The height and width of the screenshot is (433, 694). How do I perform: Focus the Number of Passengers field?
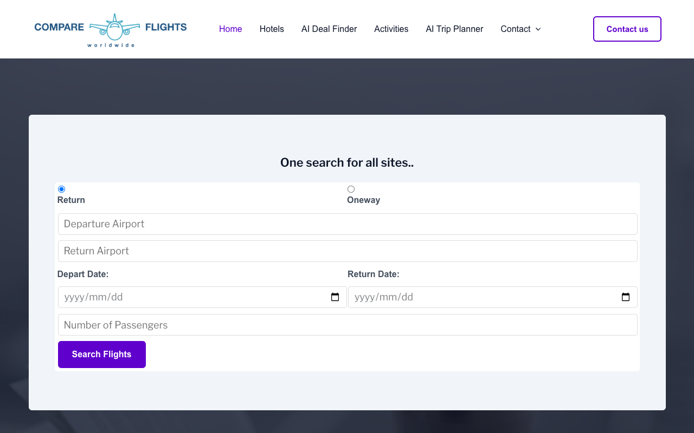click(348, 325)
